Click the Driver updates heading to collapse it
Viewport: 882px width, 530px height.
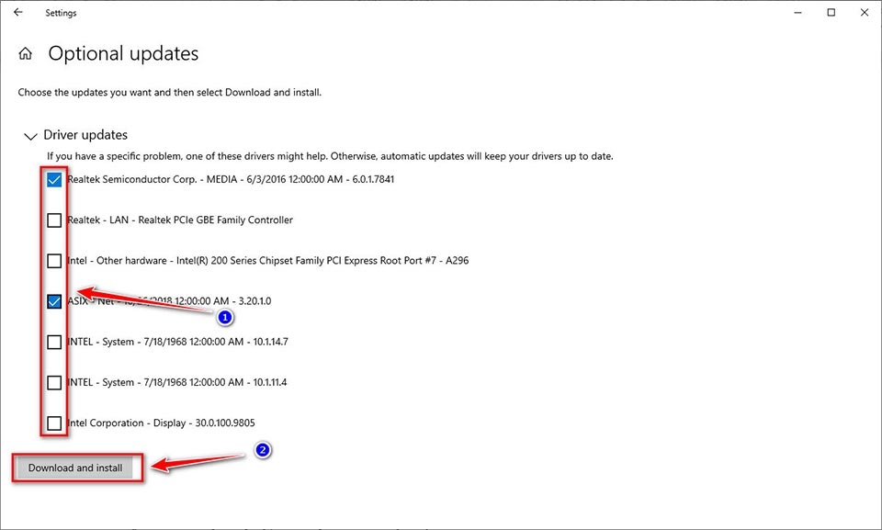coord(83,134)
